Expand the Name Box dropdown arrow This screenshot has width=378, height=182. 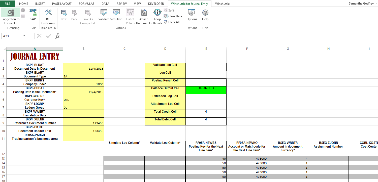[x=24, y=36]
